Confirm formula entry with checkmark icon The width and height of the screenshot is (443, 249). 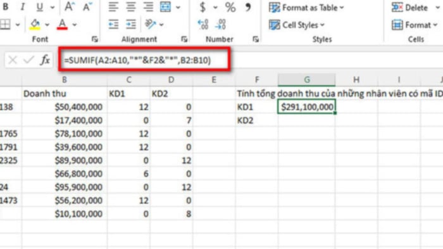[x=28, y=60]
